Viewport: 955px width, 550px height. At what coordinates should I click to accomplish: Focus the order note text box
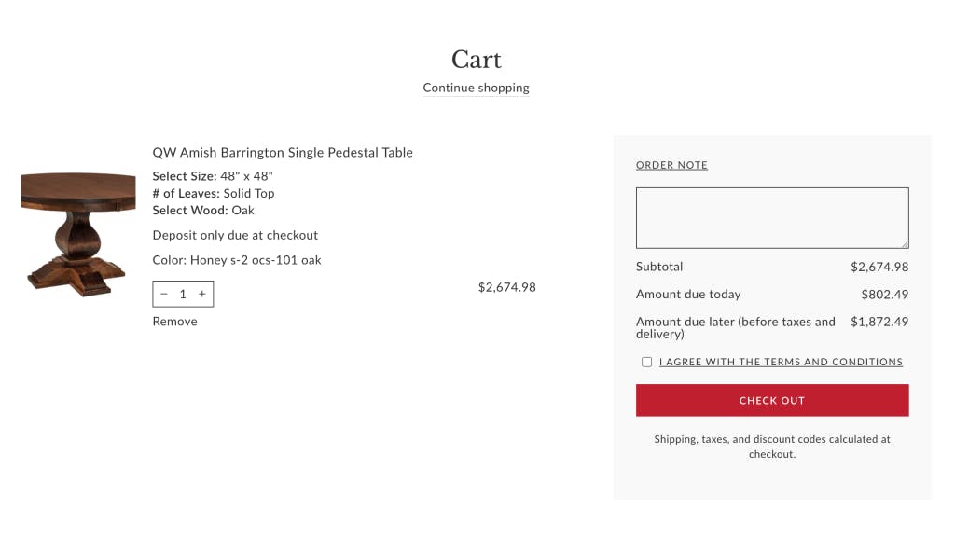(x=772, y=218)
